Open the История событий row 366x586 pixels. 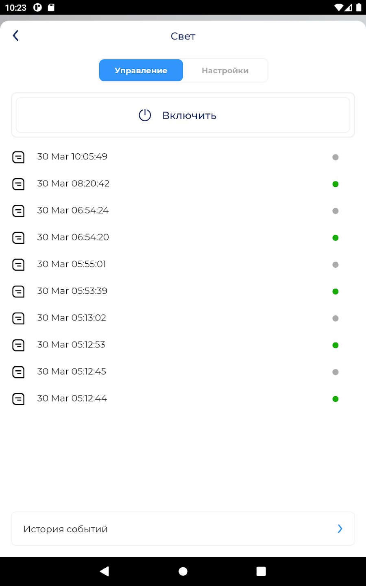pos(183,529)
